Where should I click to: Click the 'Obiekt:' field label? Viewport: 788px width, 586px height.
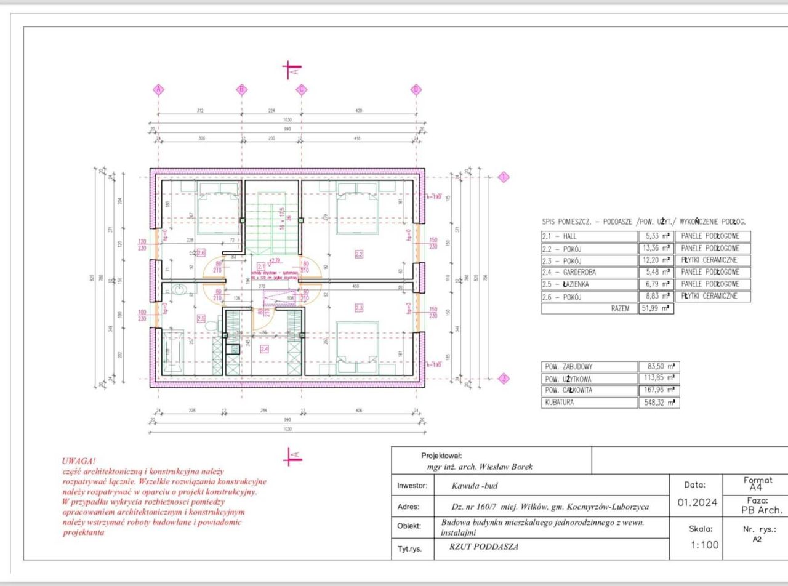click(x=409, y=526)
